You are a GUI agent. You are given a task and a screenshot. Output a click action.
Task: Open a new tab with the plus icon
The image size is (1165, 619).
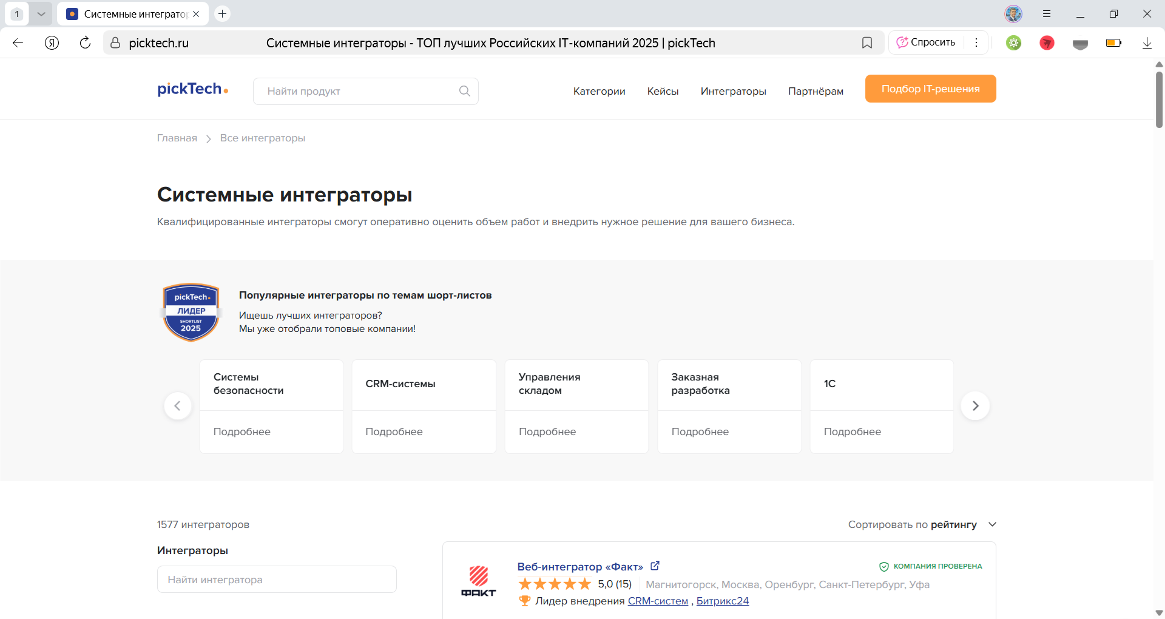click(x=222, y=13)
